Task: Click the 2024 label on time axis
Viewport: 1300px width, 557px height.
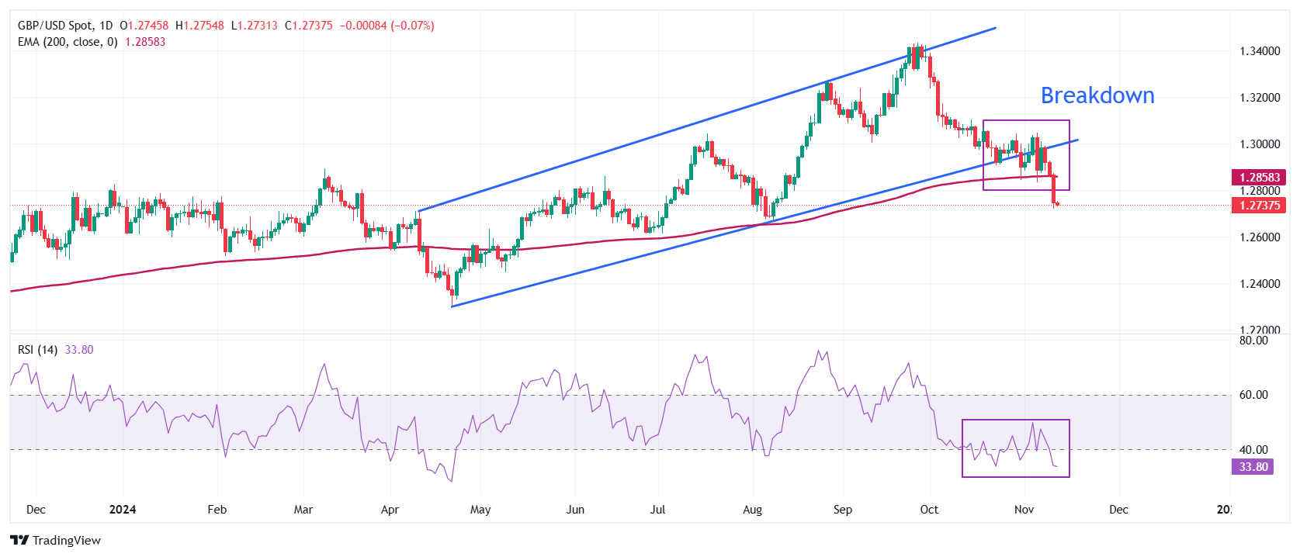Action: point(123,510)
